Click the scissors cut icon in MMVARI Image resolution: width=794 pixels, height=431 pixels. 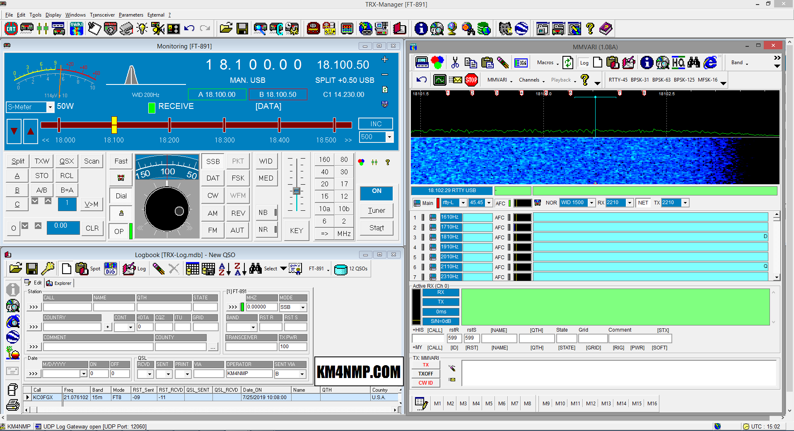pos(455,63)
